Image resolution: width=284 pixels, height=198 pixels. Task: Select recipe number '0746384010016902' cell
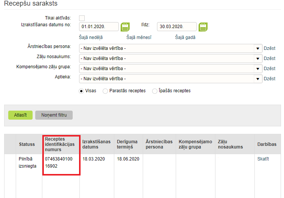coord(59,162)
